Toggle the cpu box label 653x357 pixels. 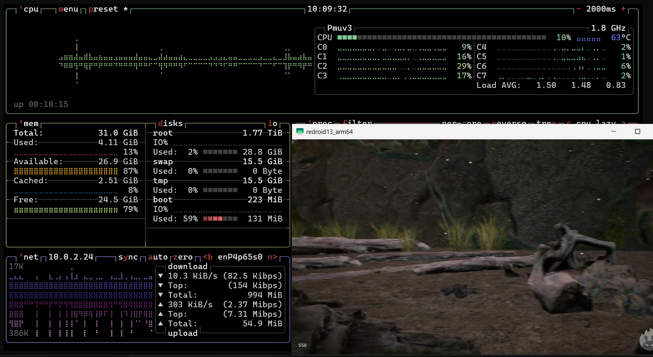(31, 9)
